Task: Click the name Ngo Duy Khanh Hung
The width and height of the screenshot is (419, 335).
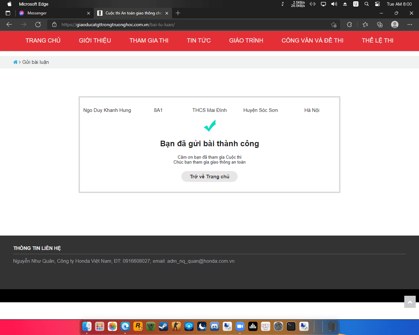Action: pyautogui.click(x=107, y=110)
